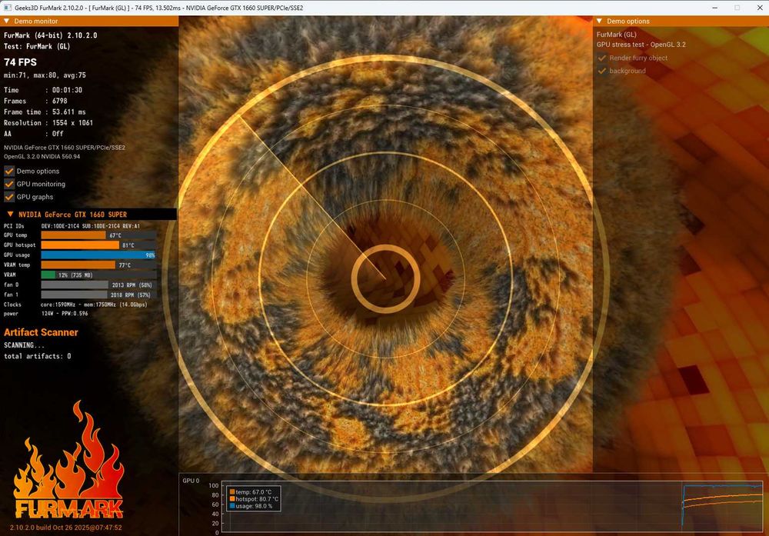Click the build Oct 26 2025 version text
Image resolution: width=769 pixels, height=536 pixels.
[x=65, y=528]
